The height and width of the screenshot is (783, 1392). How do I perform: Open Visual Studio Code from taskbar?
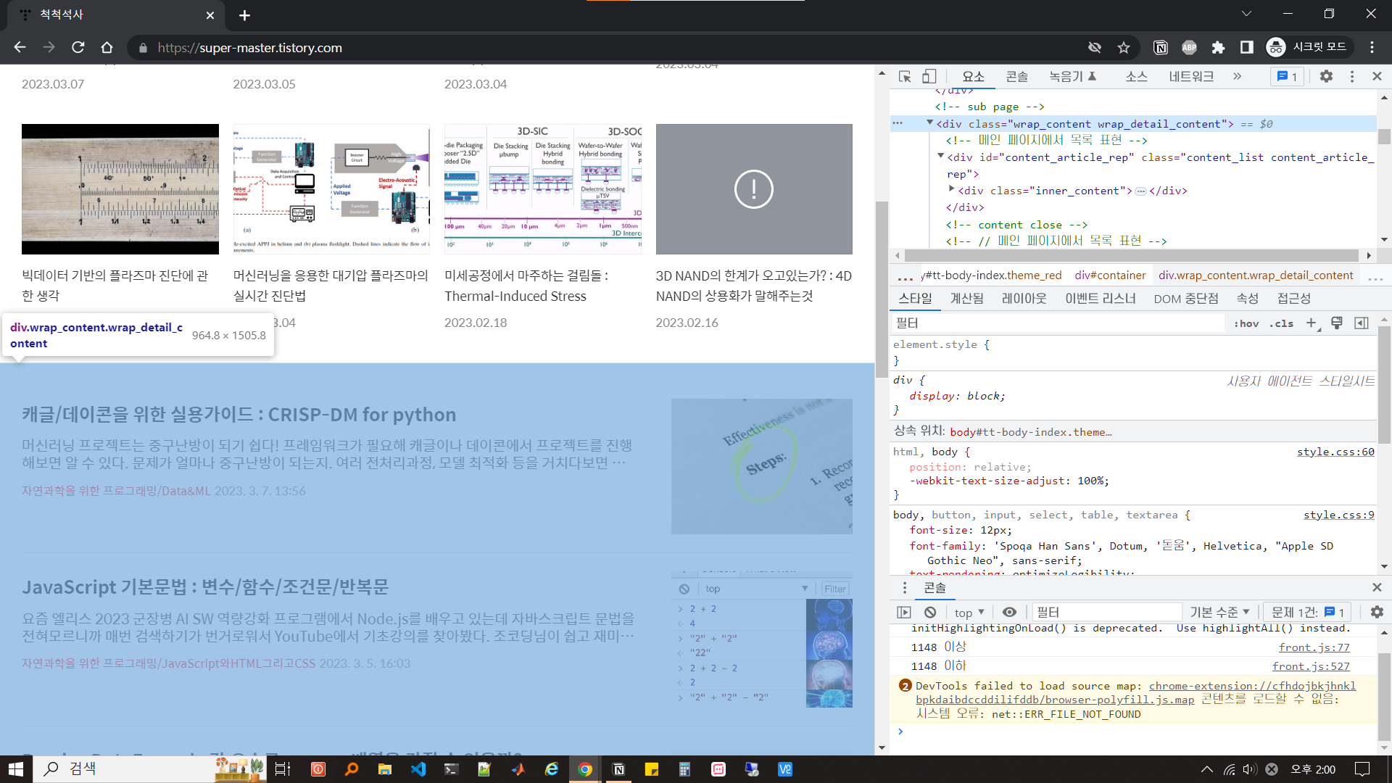[418, 769]
